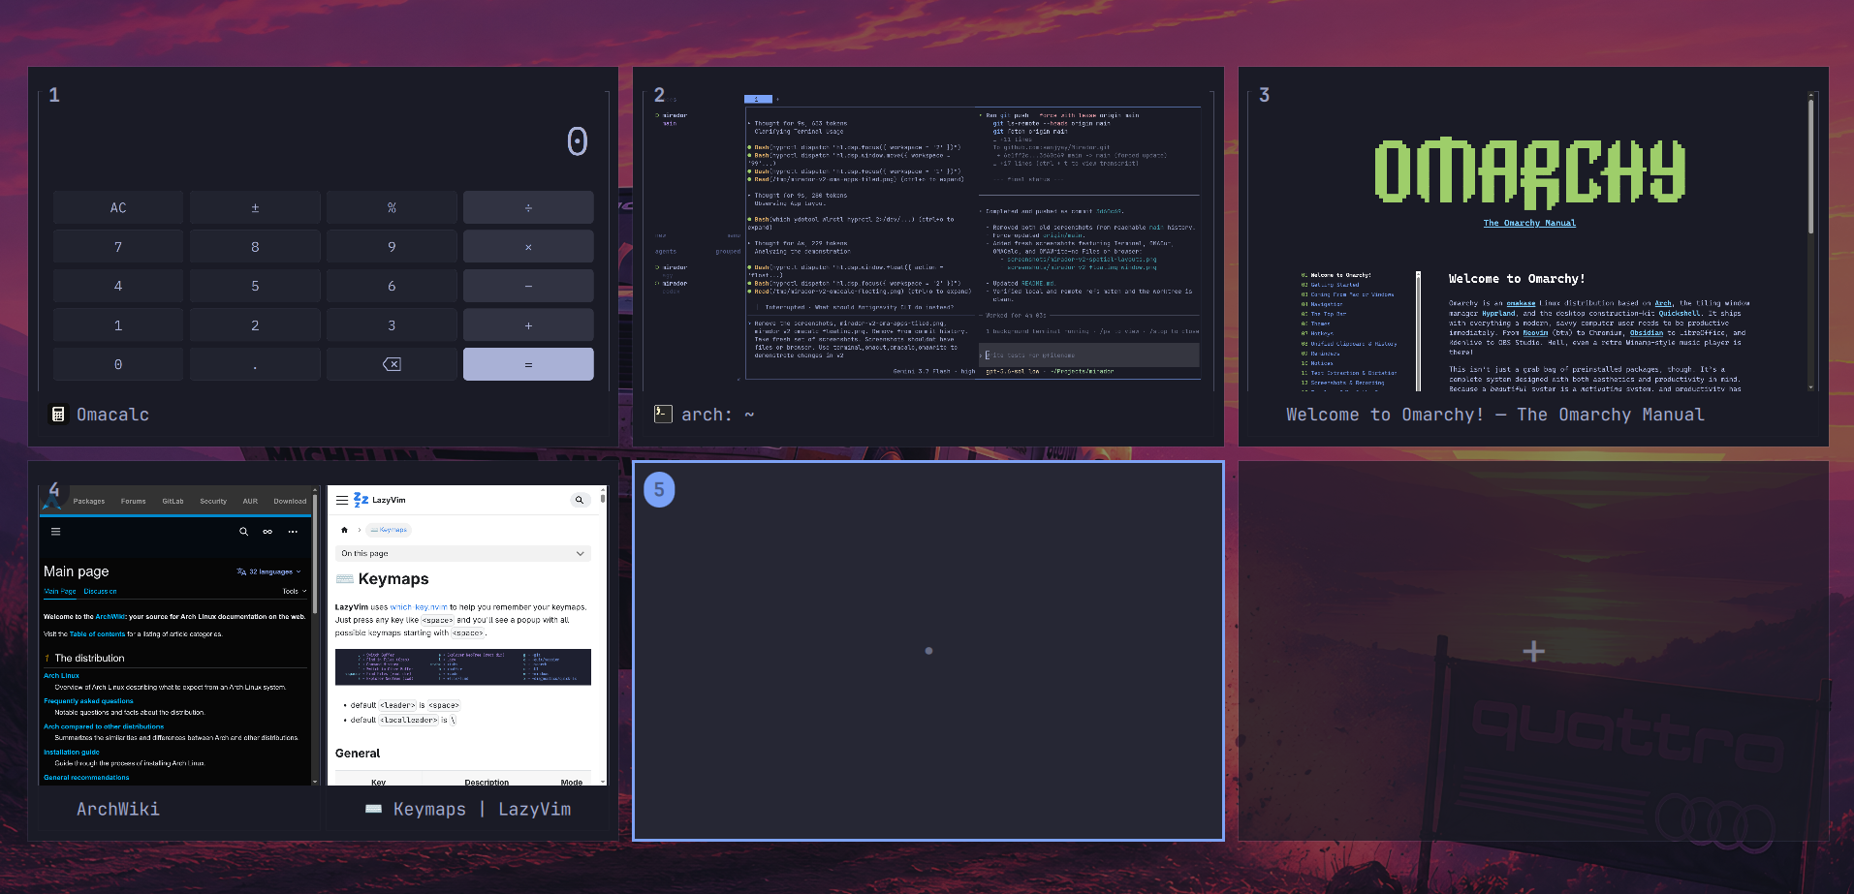Click the Keymaps breadcrumb in LazyVim docs
The height and width of the screenshot is (894, 1854).
click(391, 530)
